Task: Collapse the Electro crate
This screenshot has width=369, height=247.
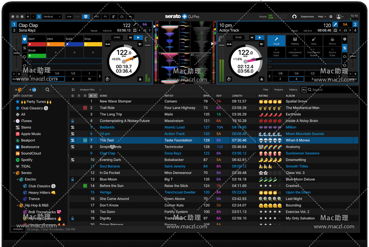Action: click(18, 180)
